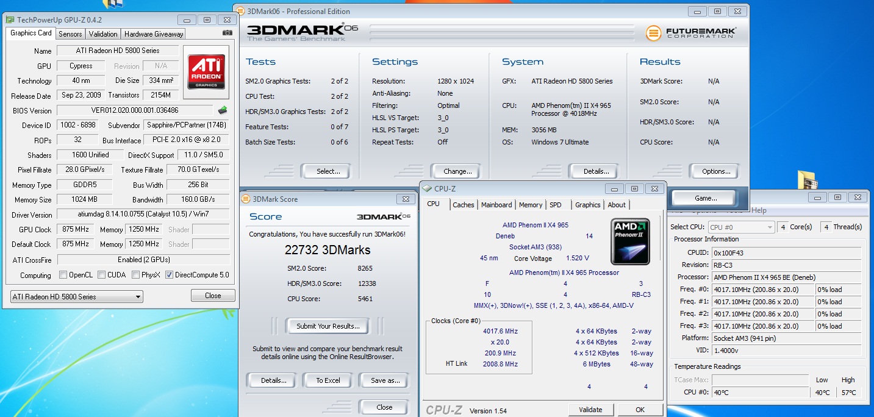Click the GPU Clock 875 MHz field
This screenshot has height=417, width=874.
coord(74,229)
